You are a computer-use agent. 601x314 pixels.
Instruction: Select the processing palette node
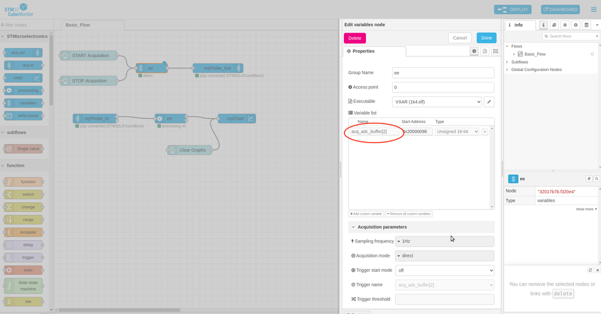pos(23,90)
